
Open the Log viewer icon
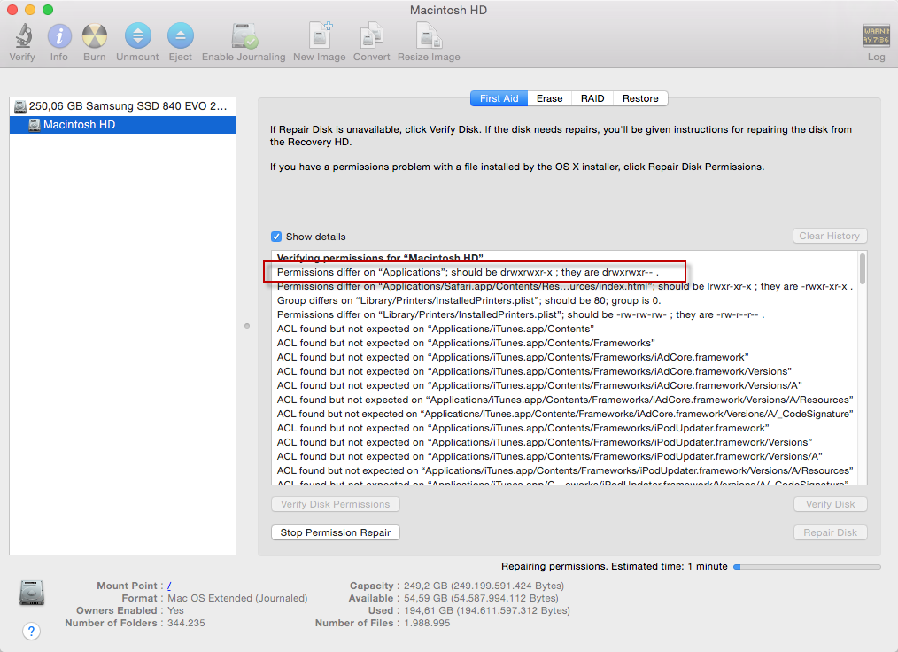pyautogui.click(x=876, y=35)
